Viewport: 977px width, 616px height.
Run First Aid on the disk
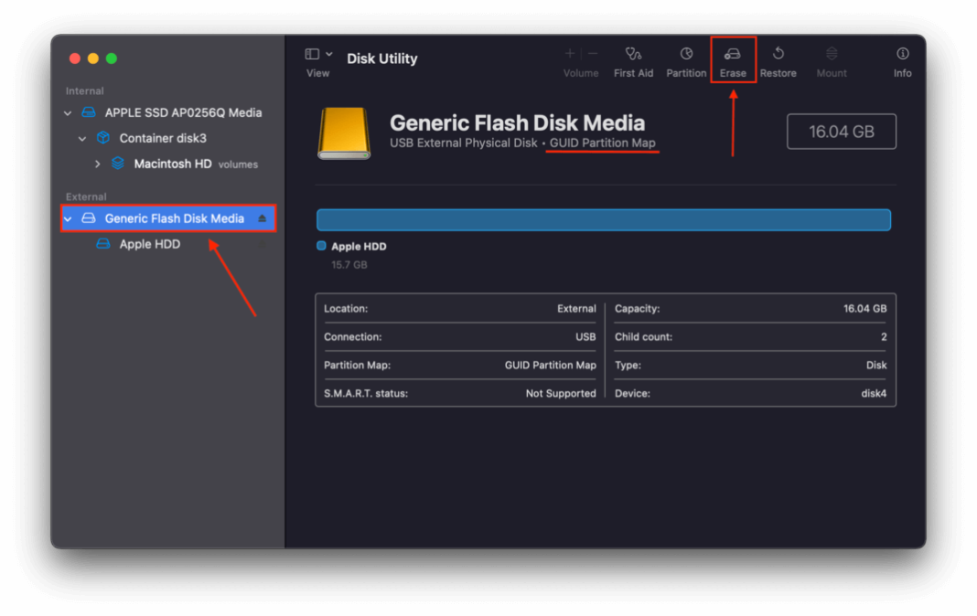633,59
